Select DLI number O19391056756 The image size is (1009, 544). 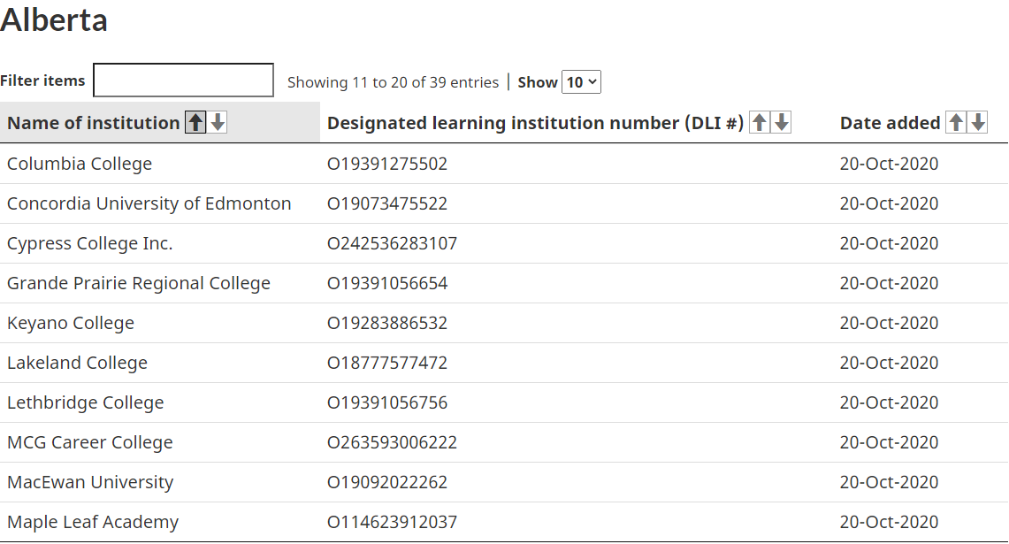tap(387, 403)
